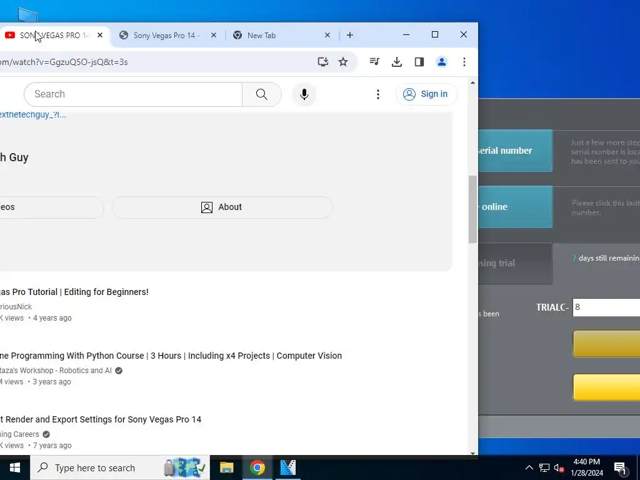The width and height of the screenshot is (640, 480).
Task: Open the Windows Start menu
Action: [15, 467]
